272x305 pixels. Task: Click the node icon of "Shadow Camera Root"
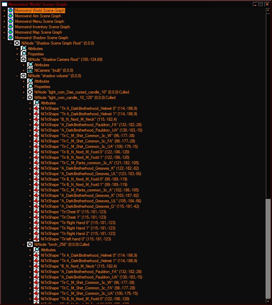23,59
